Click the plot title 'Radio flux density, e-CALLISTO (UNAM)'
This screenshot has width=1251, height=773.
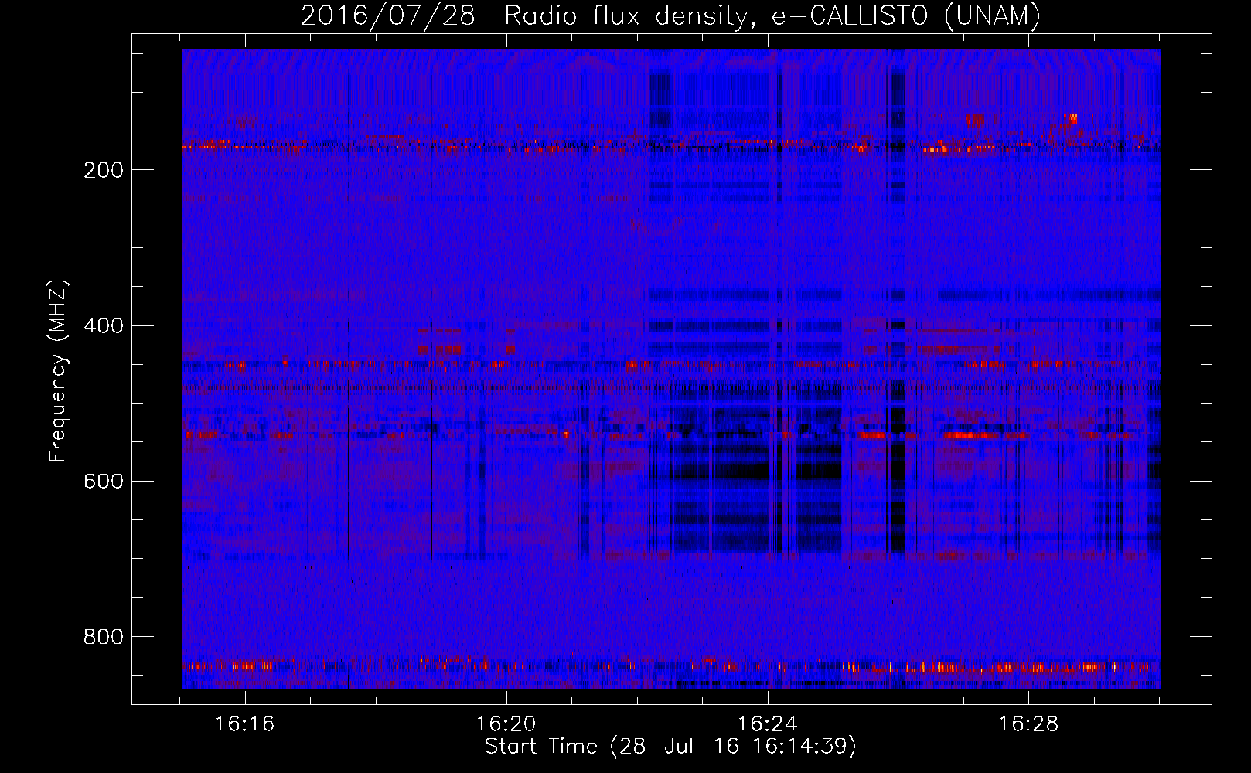pos(772,15)
